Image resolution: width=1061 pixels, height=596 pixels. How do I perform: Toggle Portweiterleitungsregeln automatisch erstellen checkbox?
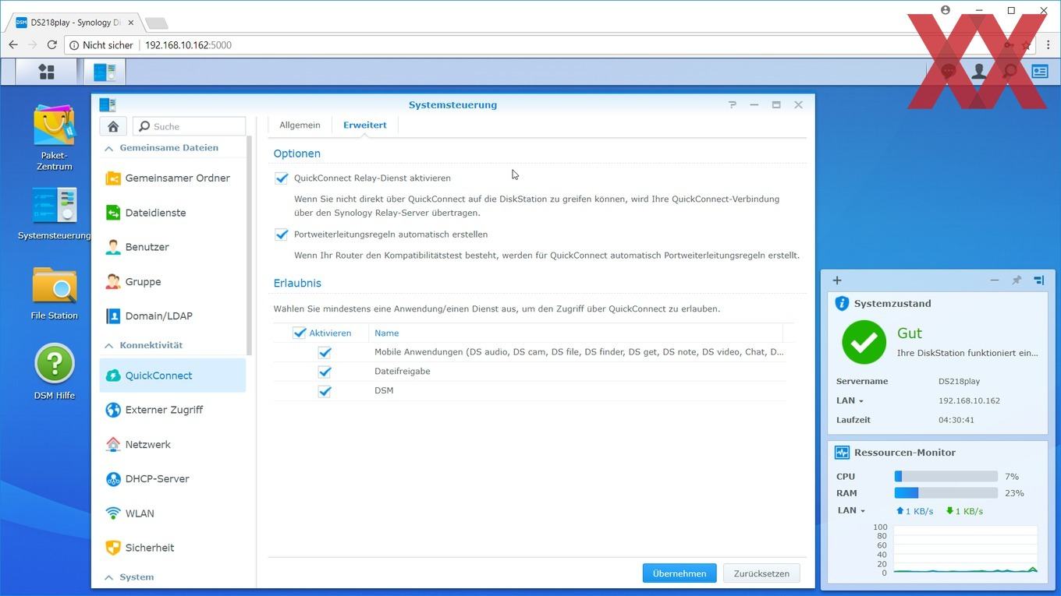tap(282, 235)
